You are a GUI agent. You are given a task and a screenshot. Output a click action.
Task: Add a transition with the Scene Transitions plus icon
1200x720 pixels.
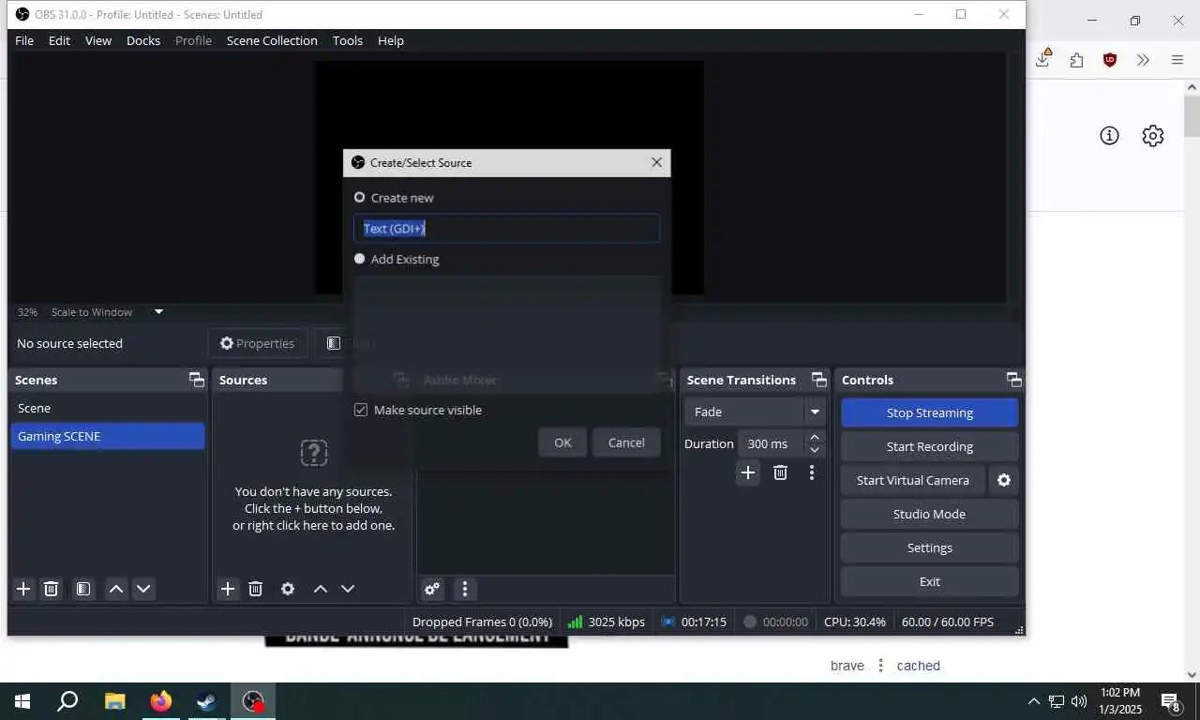pyautogui.click(x=748, y=472)
